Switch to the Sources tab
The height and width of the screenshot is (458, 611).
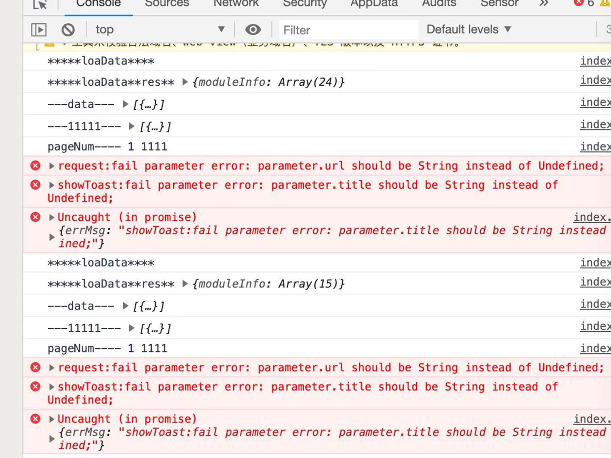click(167, 3)
